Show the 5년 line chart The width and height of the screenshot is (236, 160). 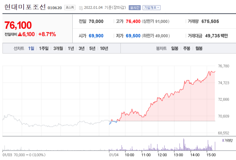[x=92, y=48]
